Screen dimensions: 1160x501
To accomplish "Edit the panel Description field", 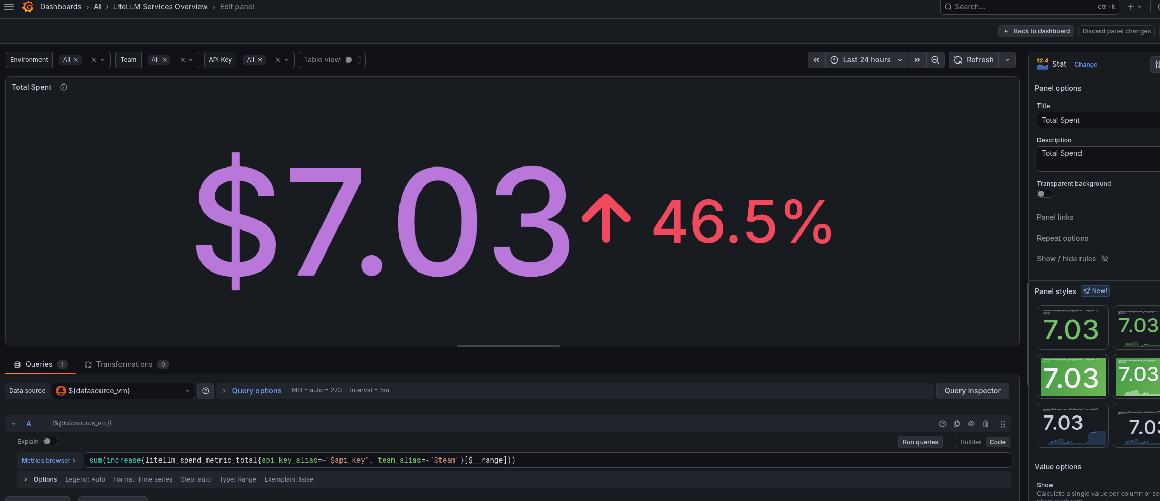I will tap(1098, 159).
